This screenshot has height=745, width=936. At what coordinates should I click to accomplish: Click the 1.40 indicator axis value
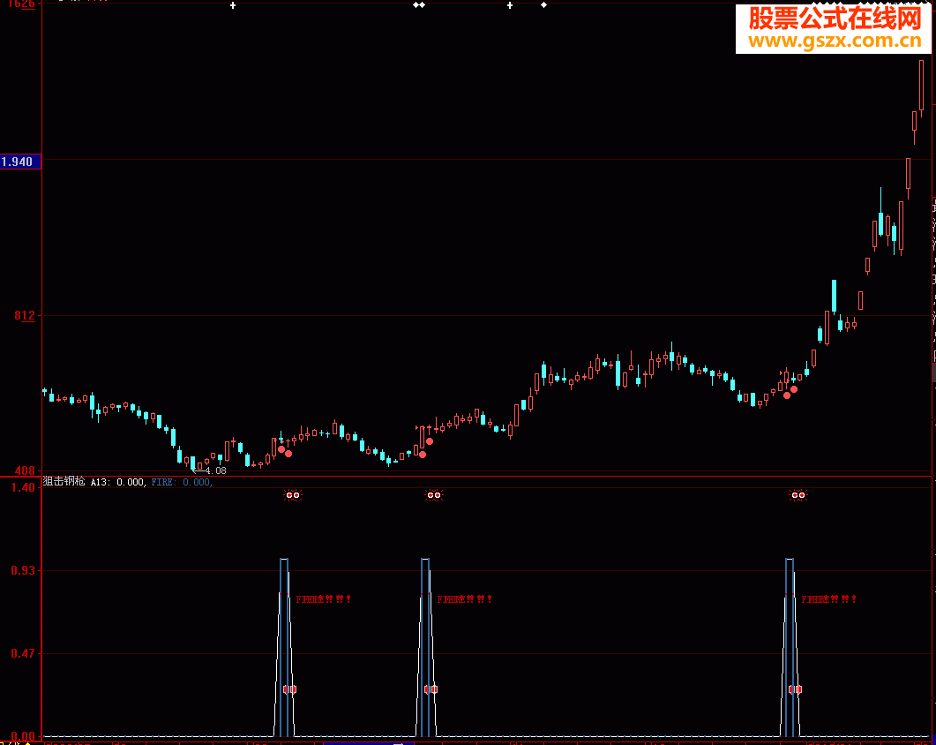click(23, 487)
